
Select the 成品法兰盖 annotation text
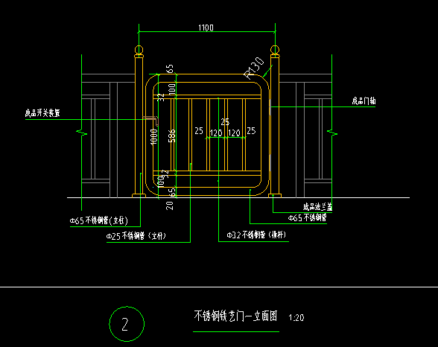pyautogui.click(x=317, y=207)
